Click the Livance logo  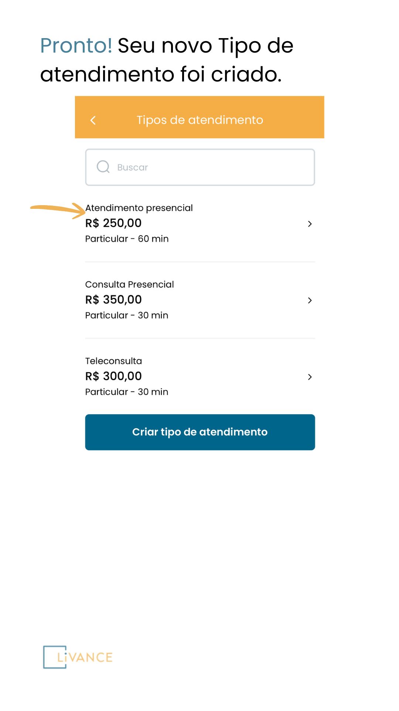[78, 657]
